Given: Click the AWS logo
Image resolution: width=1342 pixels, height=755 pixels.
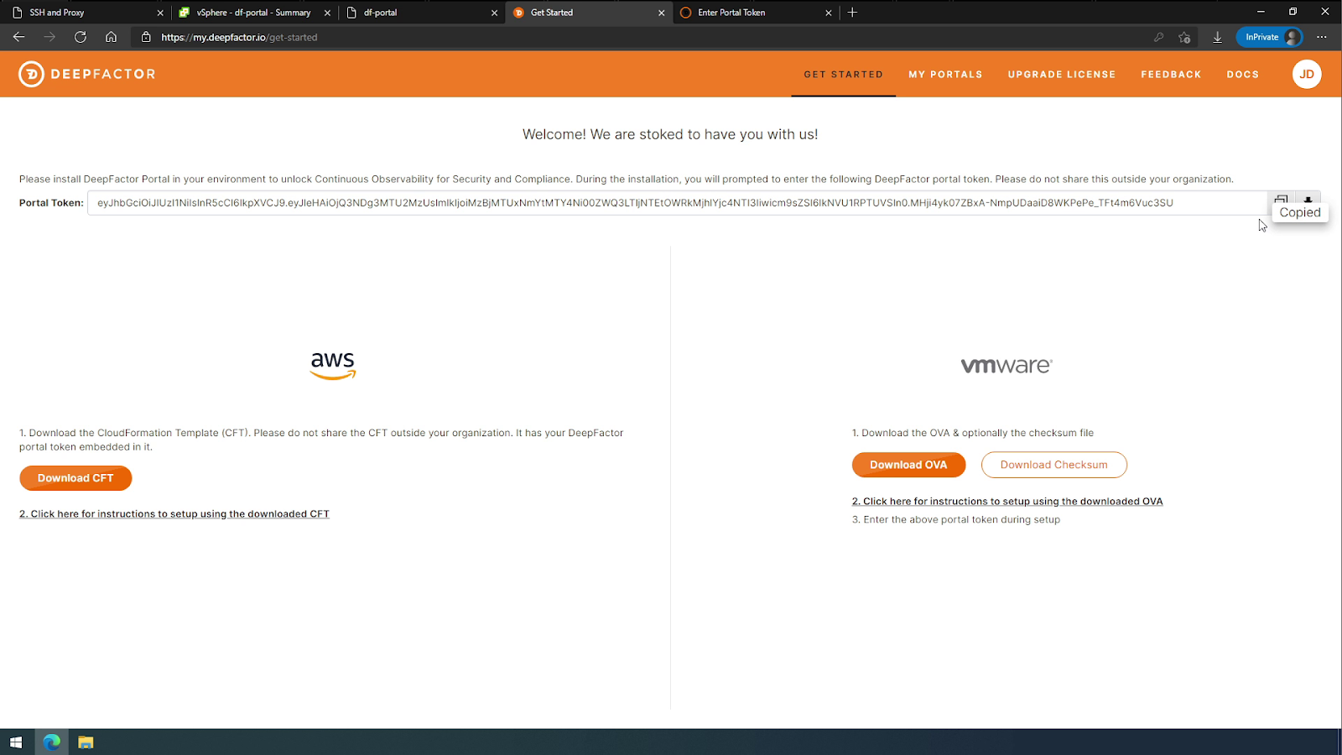Looking at the screenshot, I should 333,366.
